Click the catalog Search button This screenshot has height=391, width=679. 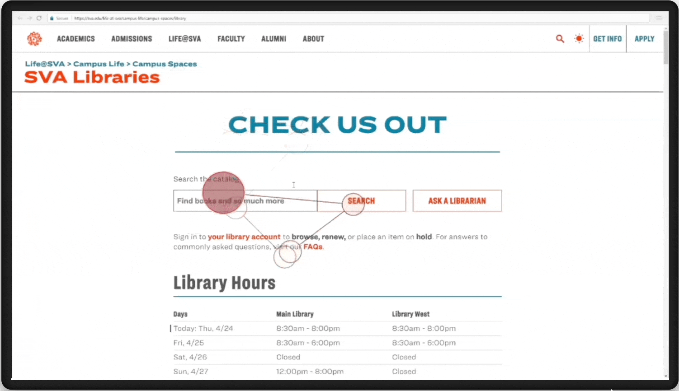pos(361,201)
